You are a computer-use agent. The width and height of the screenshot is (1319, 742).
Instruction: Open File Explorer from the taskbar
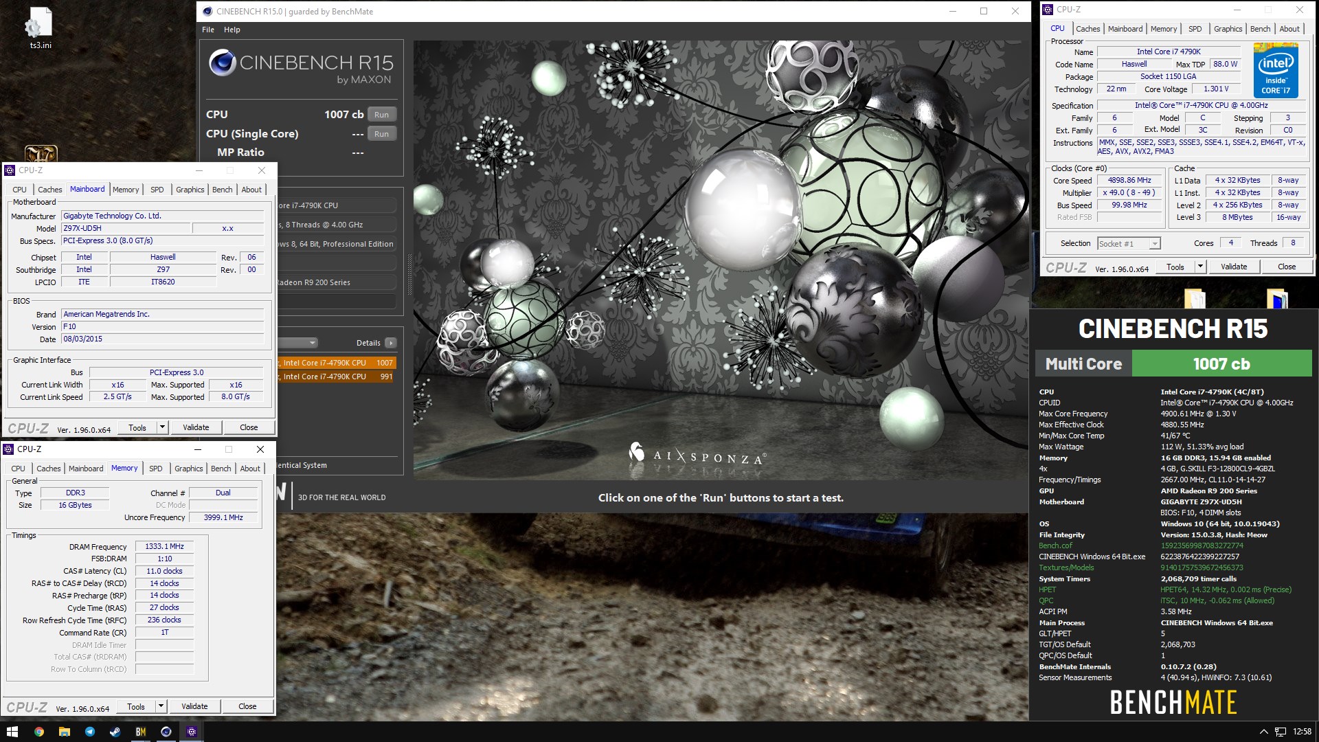click(64, 732)
